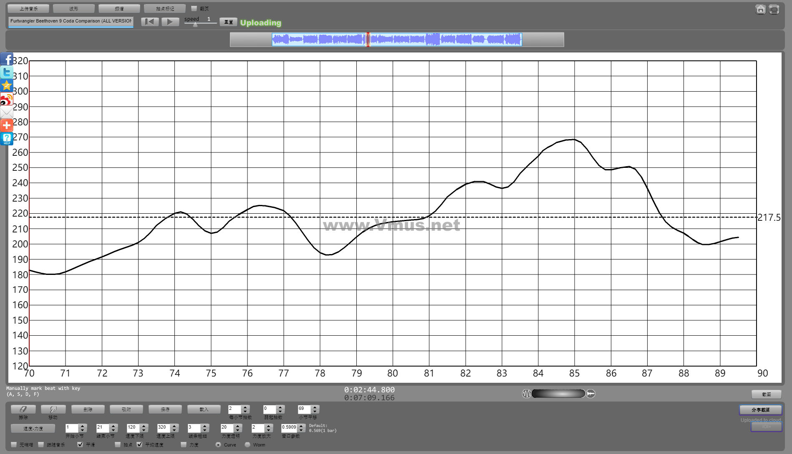The image size is (792, 454).
Task: Click the 分享截图 share screenshot button
Action: (x=760, y=410)
